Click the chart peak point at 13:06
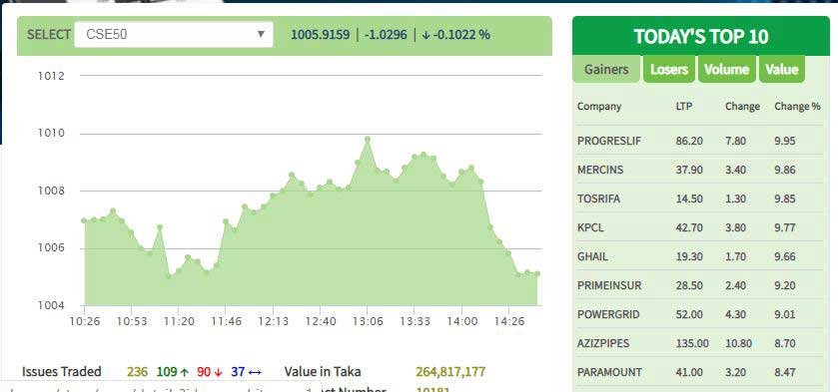 pyautogui.click(x=368, y=139)
